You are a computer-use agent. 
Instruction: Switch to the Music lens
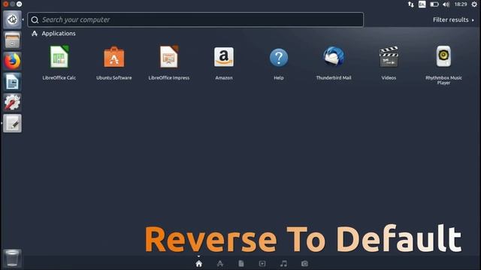pos(283,263)
